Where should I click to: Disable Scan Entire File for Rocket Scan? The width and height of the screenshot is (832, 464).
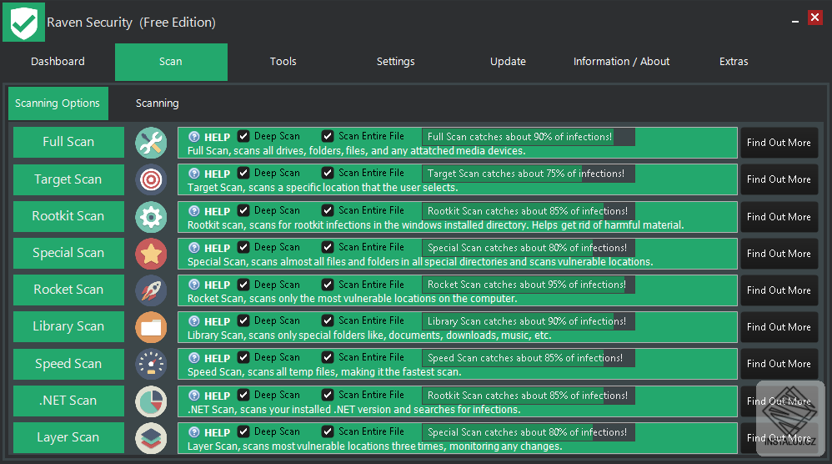(x=328, y=284)
